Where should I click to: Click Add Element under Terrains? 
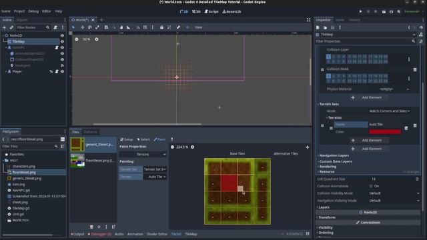point(369,141)
